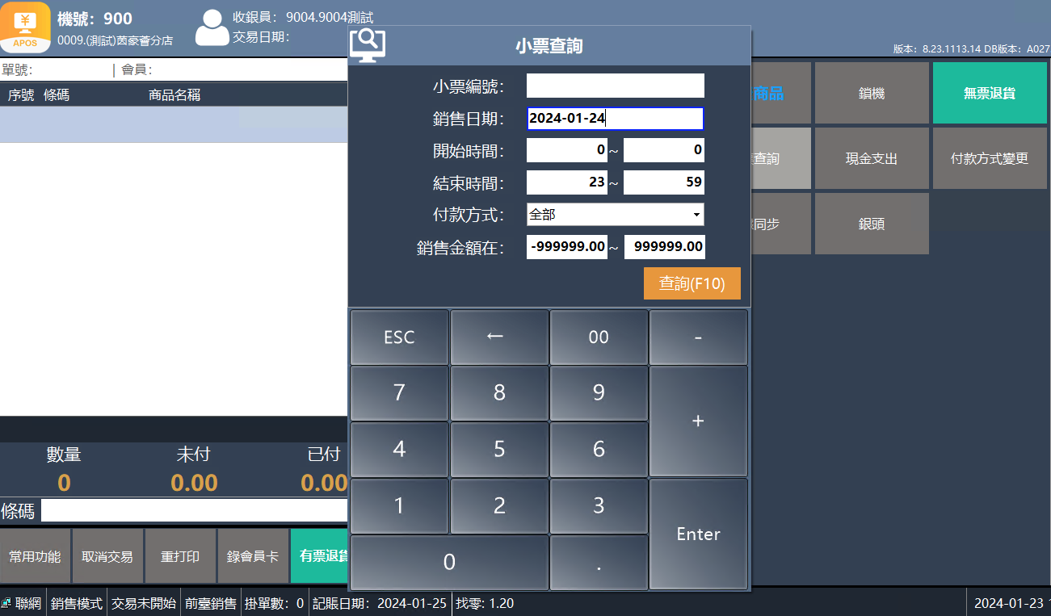This screenshot has height=616, width=1051.
Task: Click the APOS logo icon
Action: pyautogui.click(x=25, y=27)
